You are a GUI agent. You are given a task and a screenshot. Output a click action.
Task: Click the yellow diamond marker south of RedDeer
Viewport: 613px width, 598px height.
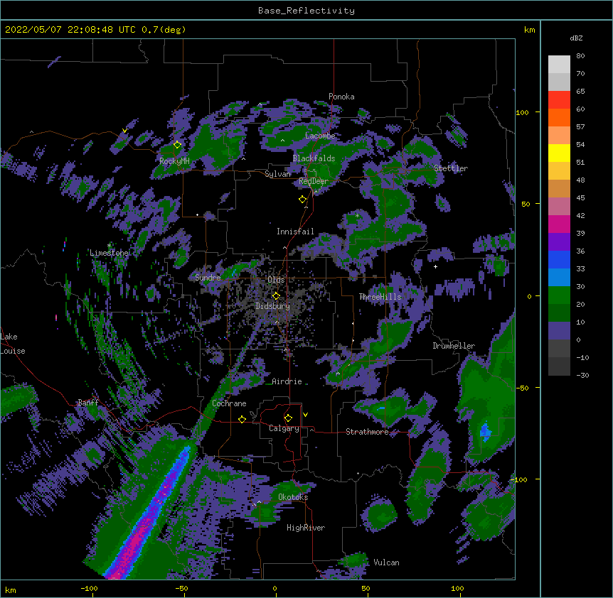[302, 200]
